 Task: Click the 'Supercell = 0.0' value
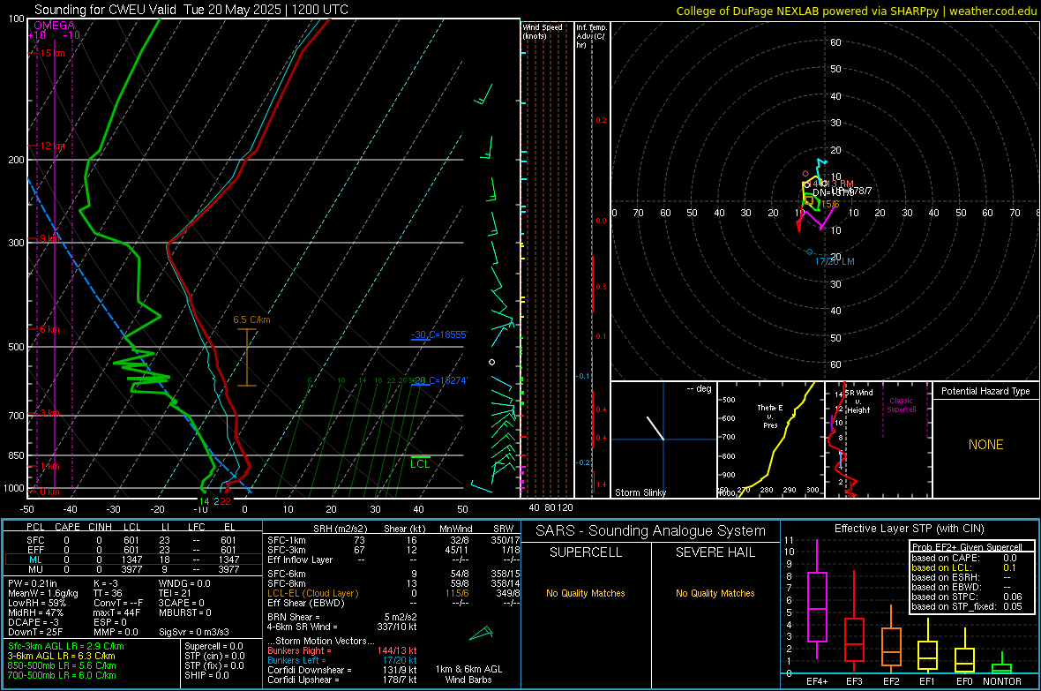213,646
